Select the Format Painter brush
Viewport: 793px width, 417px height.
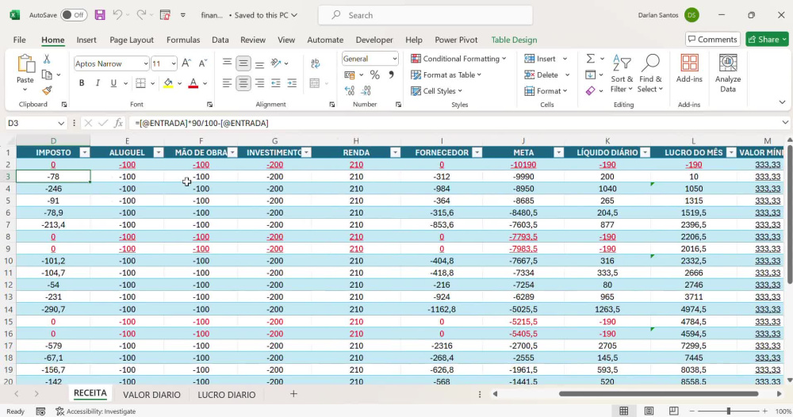click(x=47, y=90)
